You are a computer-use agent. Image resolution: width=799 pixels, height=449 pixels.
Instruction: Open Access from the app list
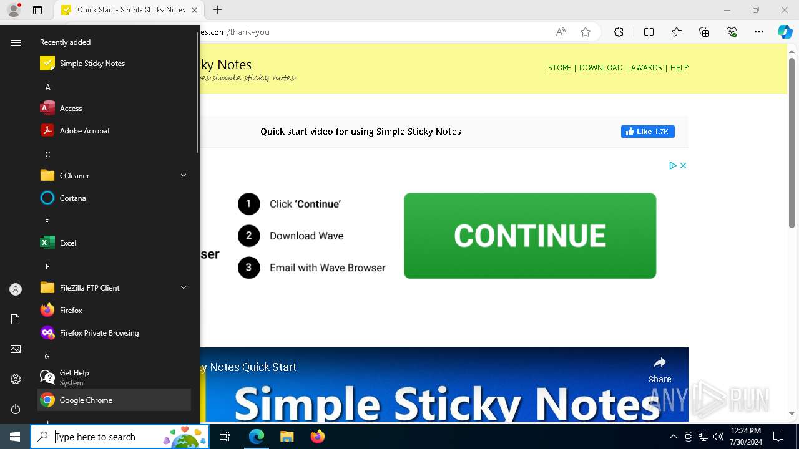click(x=114, y=108)
